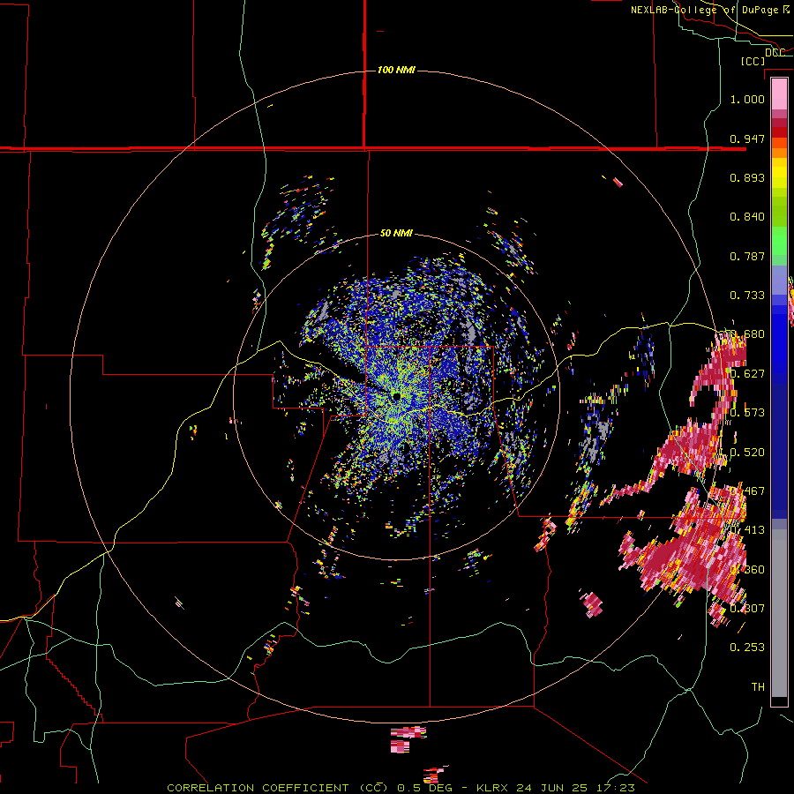This screenshot has height=794, width=794.
Task: Pick the bright green swatch between 0.840 and 0.787
Action: [x=779, y=241]
